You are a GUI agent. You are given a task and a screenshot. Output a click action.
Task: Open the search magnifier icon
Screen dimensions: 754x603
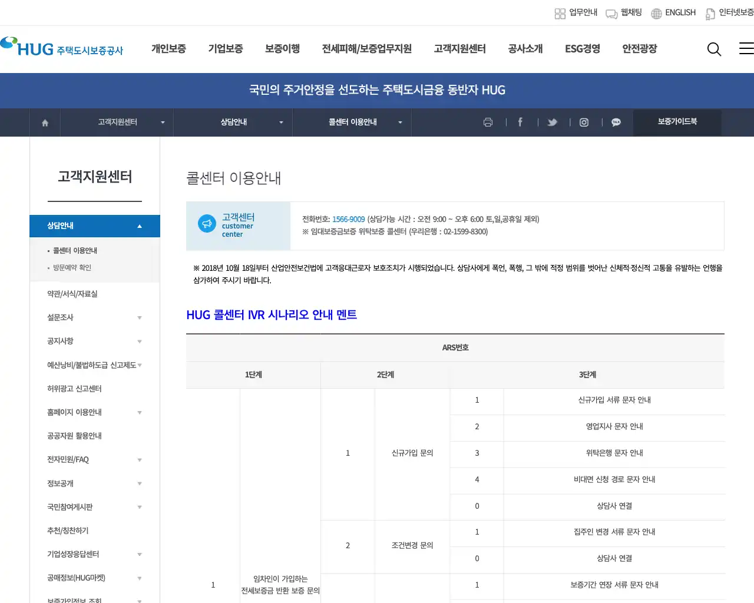[x=714, y=49]
